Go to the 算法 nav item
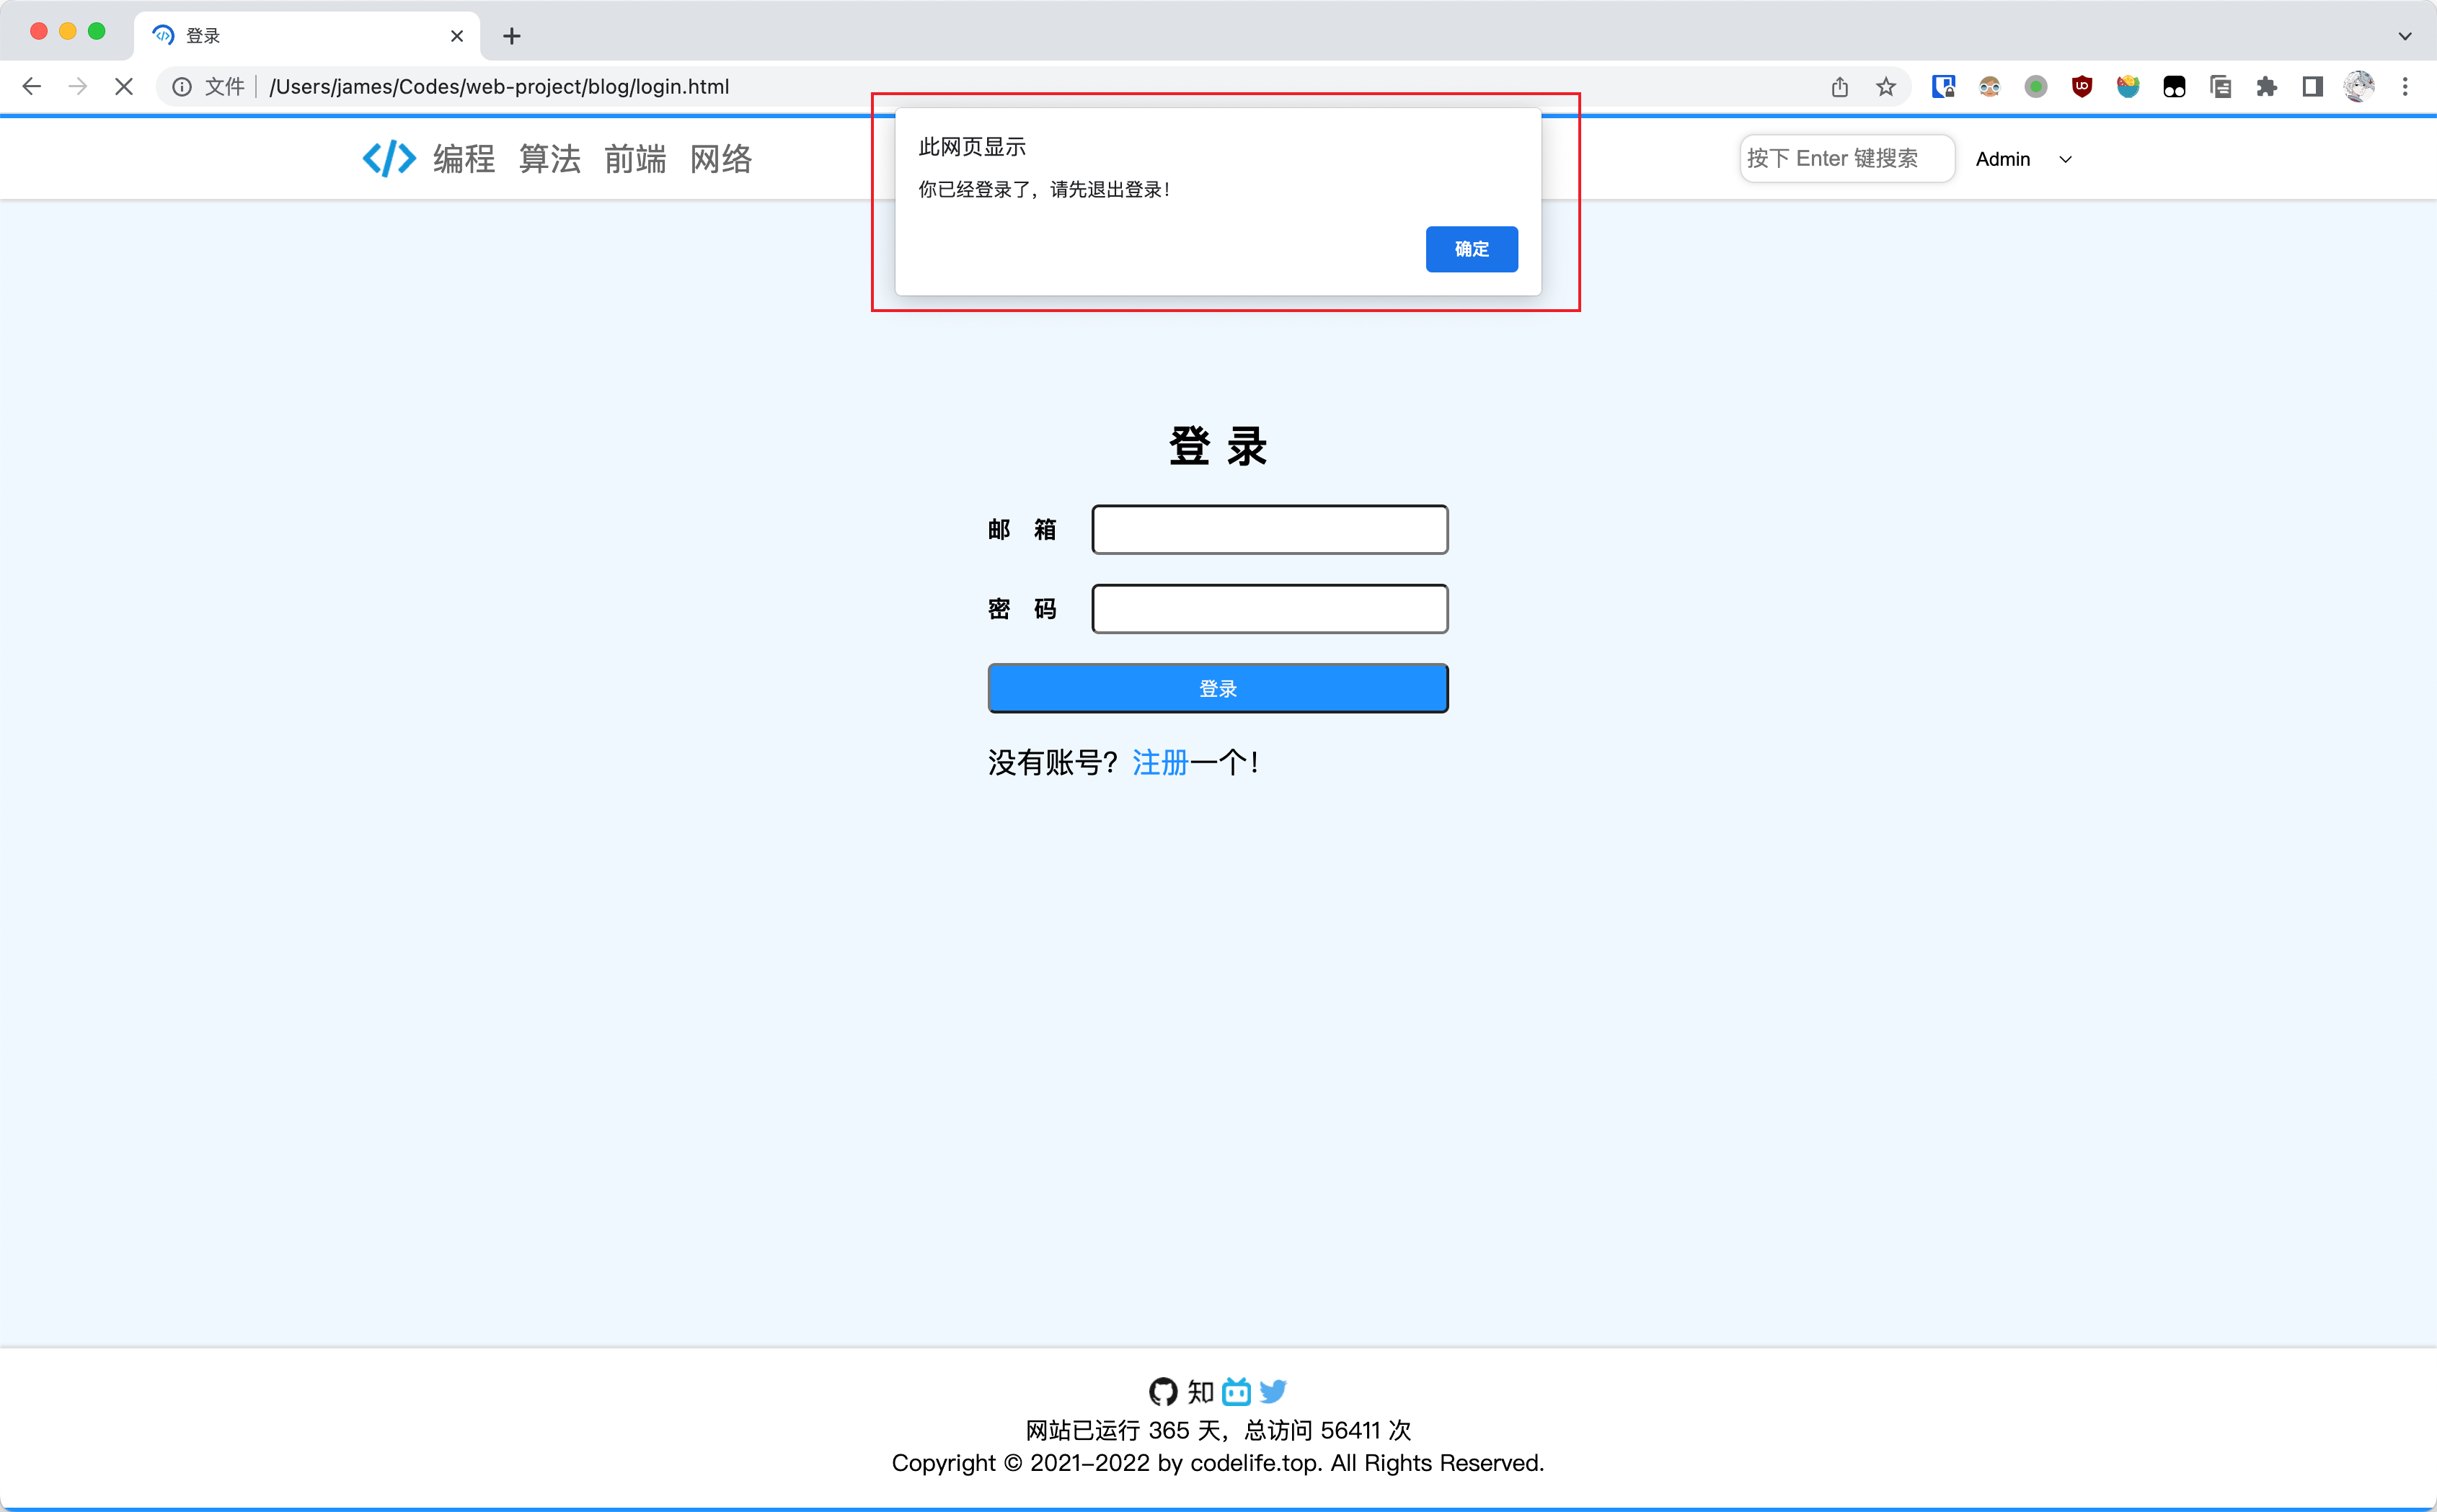2437x1512 pixels. click(549, 159)
